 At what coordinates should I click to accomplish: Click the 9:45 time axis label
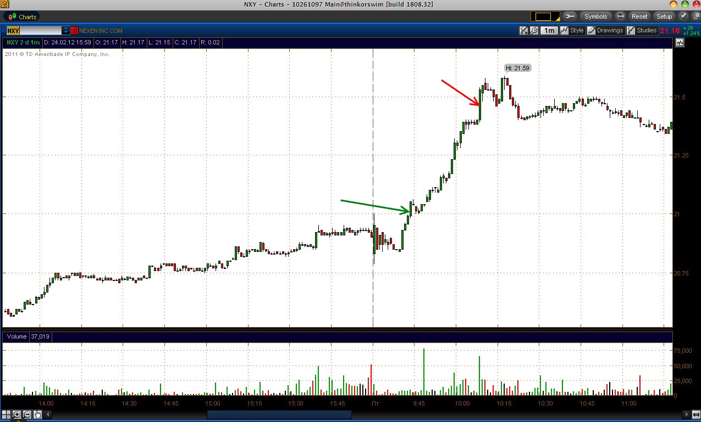pyautogui.click(x=419, y=403)
